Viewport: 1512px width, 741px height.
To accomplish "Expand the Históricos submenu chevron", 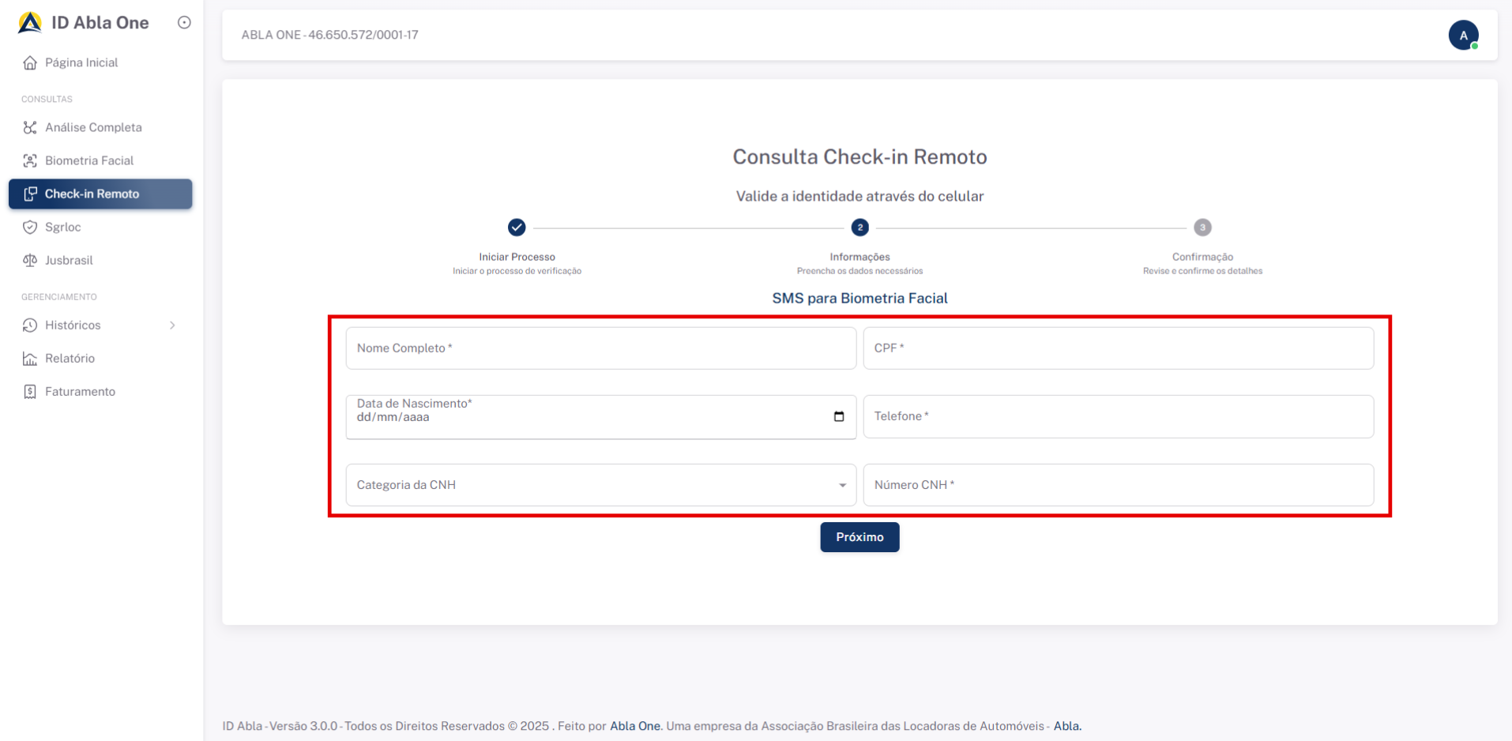I will pos(173,325).
